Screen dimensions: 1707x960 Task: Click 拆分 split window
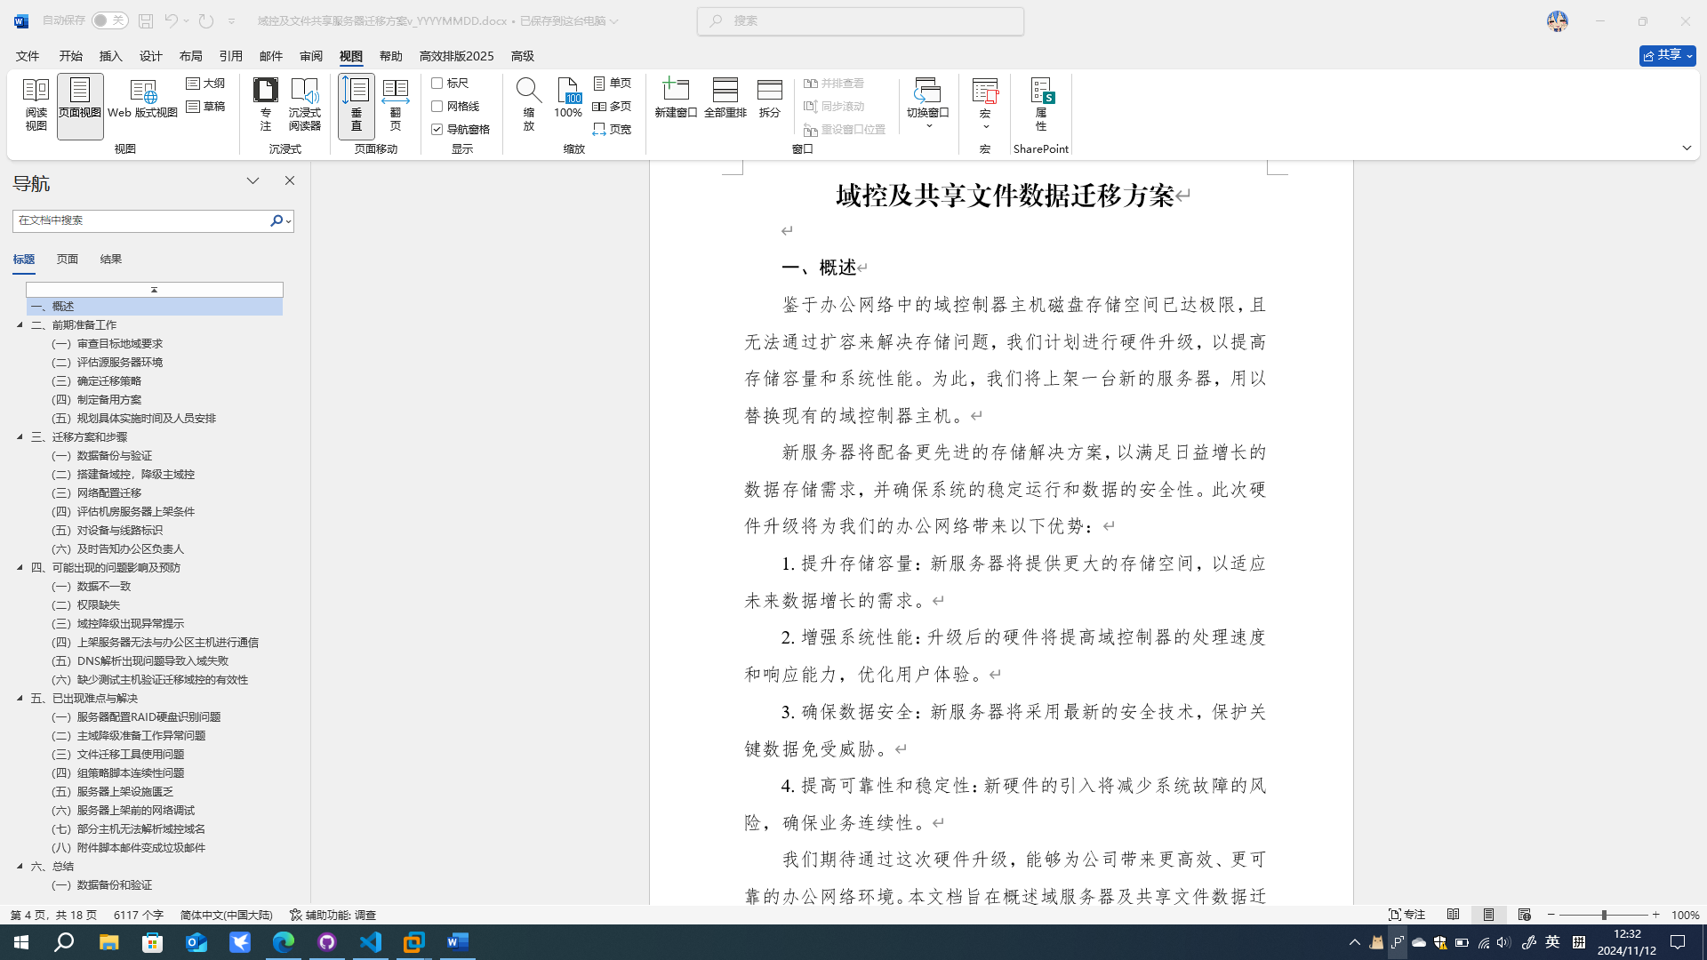[770, 100]
